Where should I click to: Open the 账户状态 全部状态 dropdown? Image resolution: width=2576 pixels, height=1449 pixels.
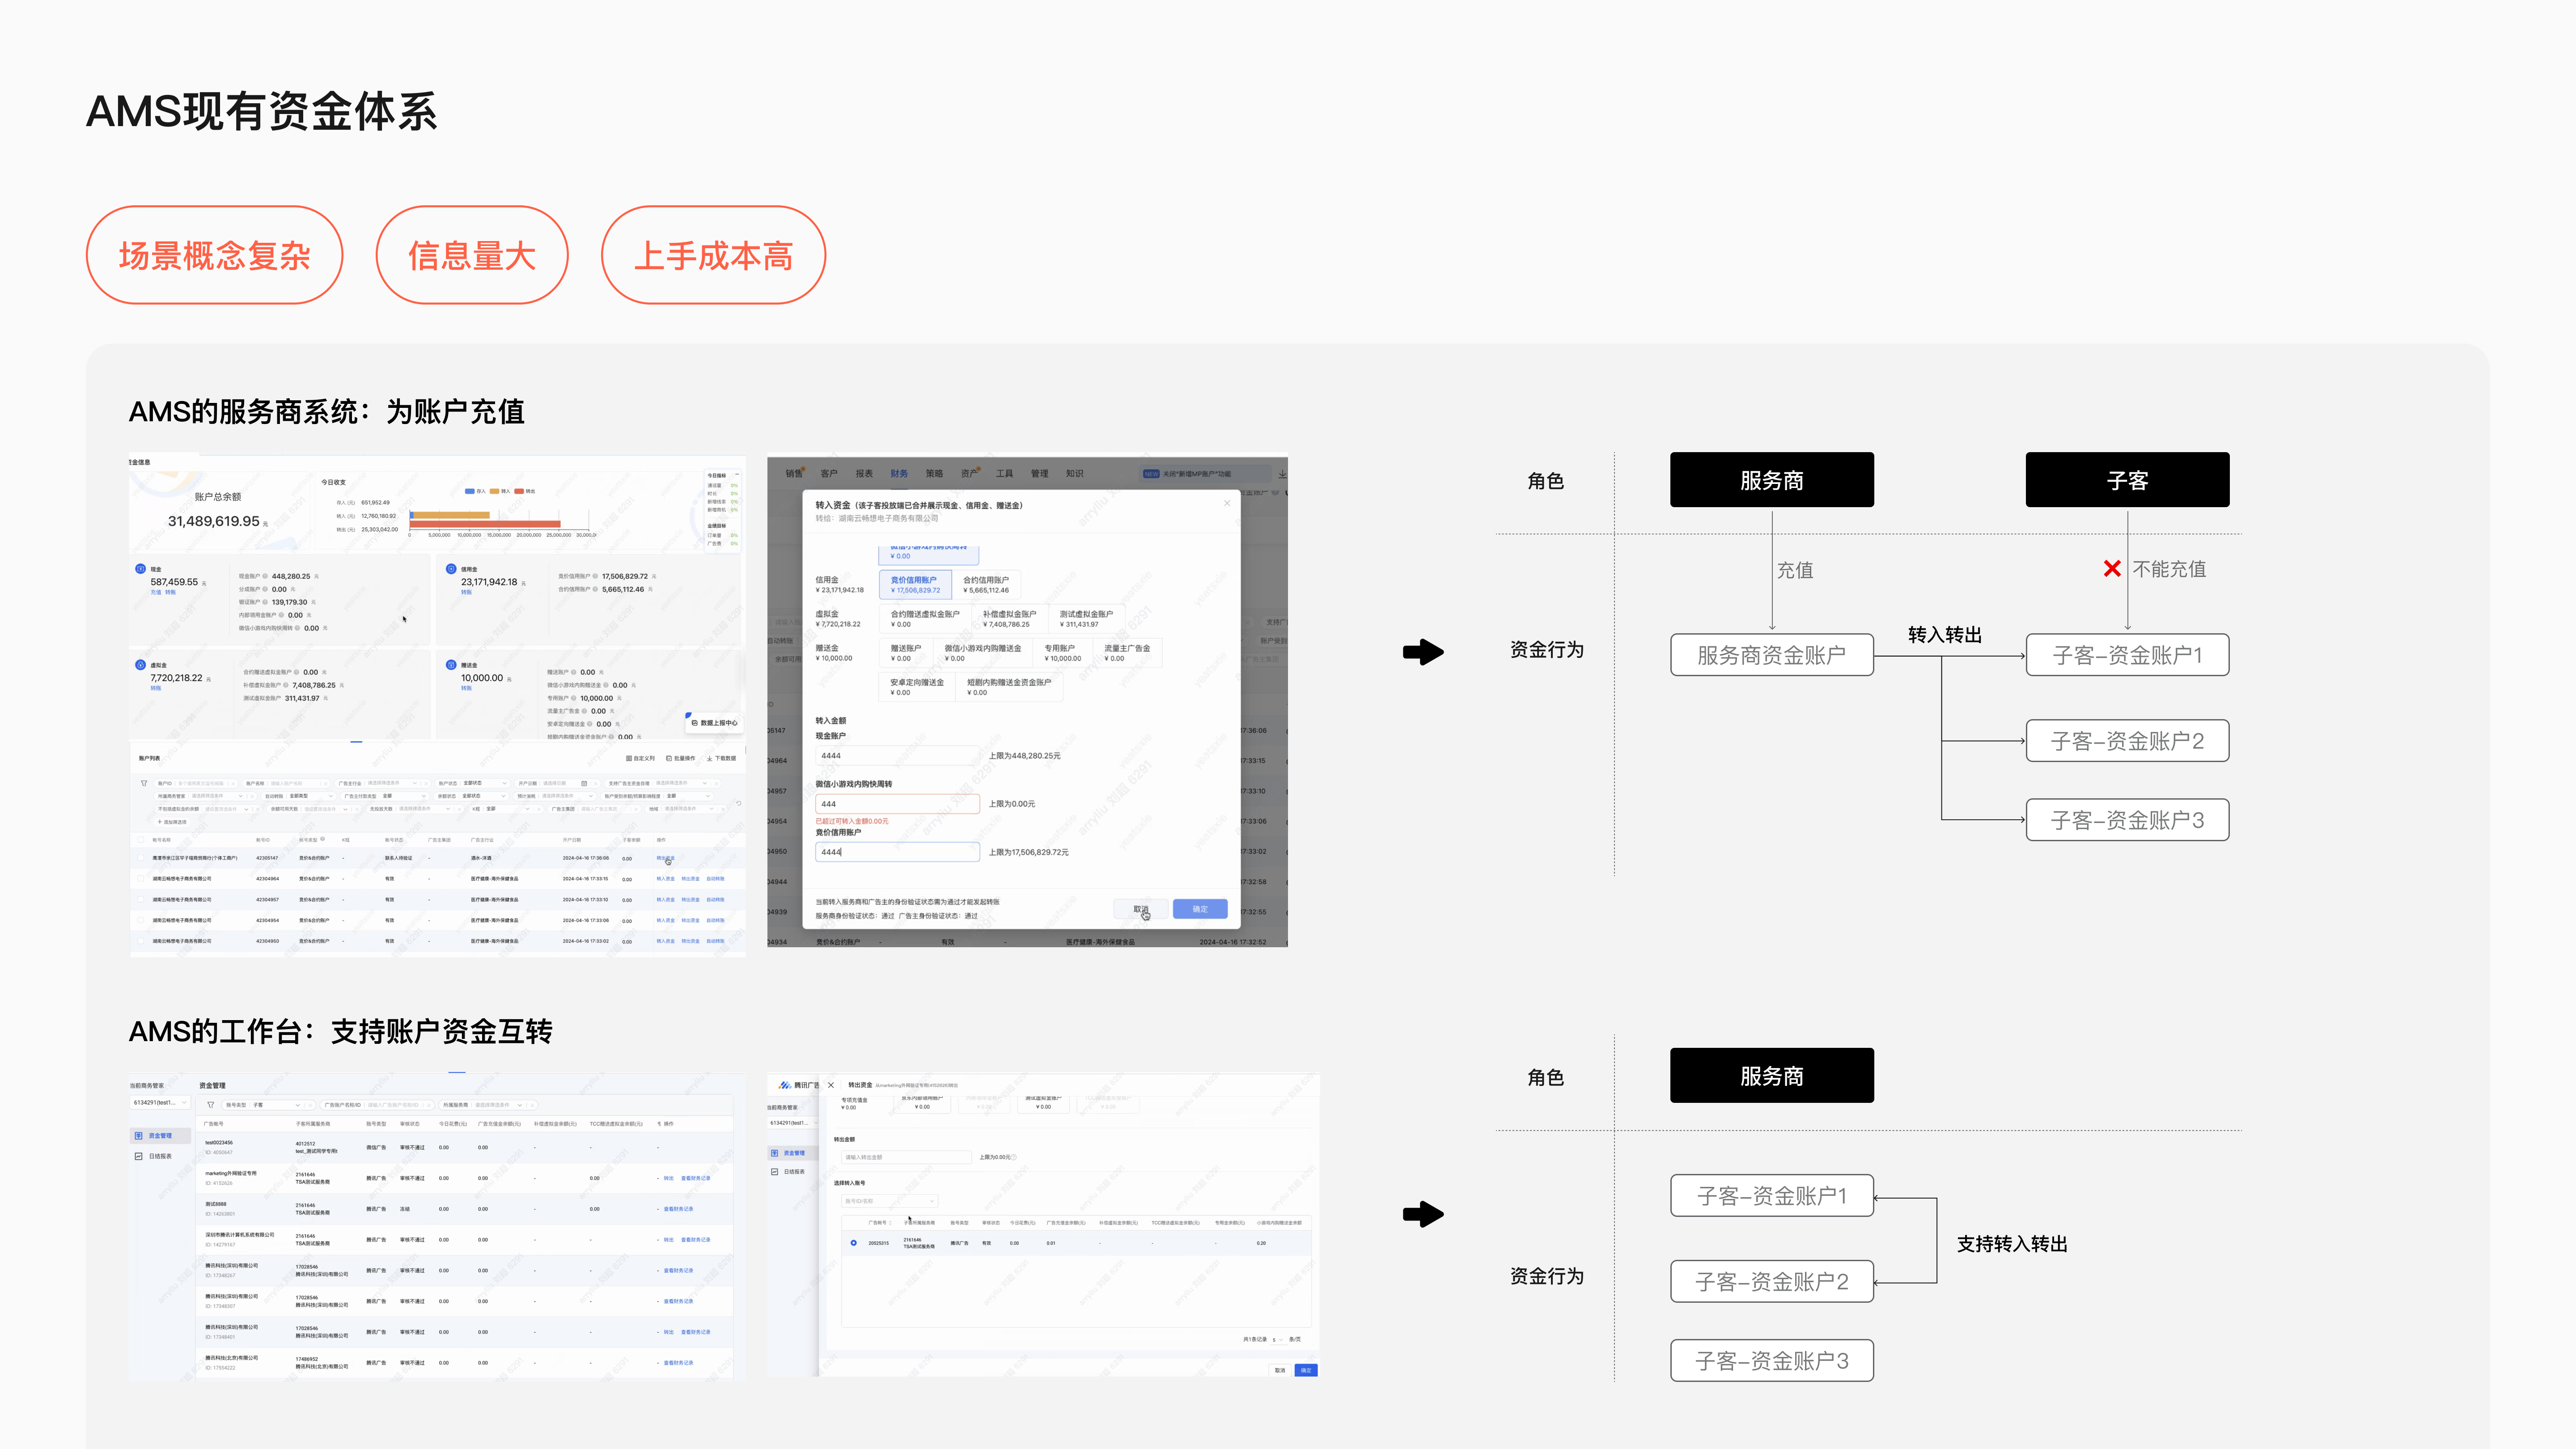tap(474, 783)
